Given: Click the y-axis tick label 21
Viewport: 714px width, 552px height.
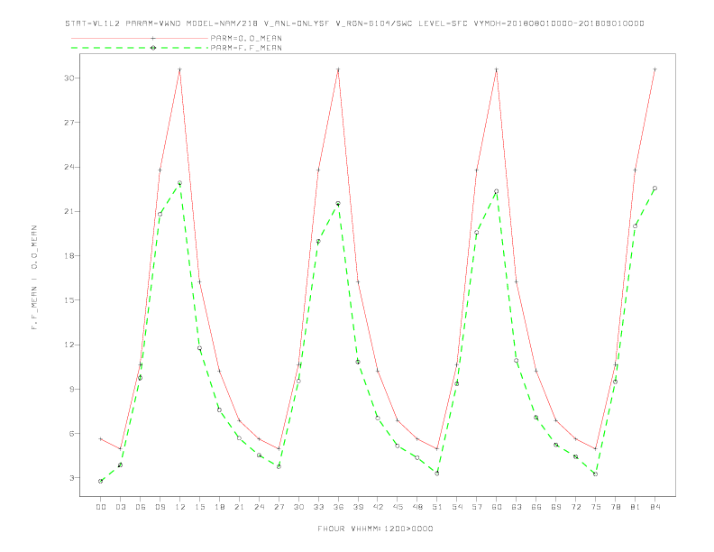Looking at the screenshot, I should point(69,211).
